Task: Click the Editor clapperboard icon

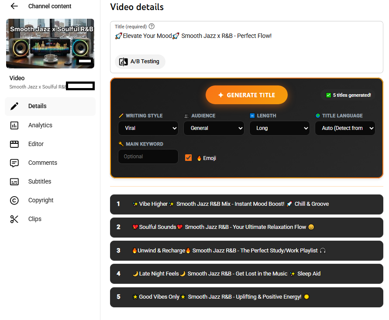Action: pos(14,144)
